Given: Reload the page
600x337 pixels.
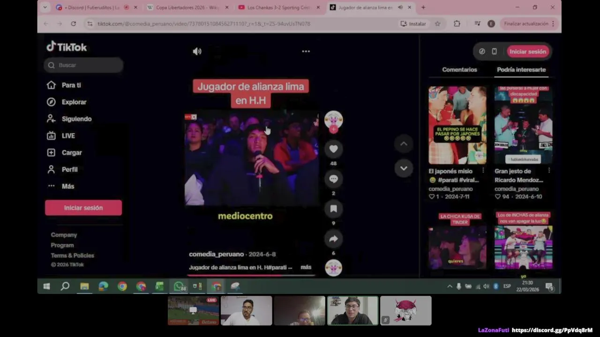Looking at the screenshot, I should tap(74, 23).
